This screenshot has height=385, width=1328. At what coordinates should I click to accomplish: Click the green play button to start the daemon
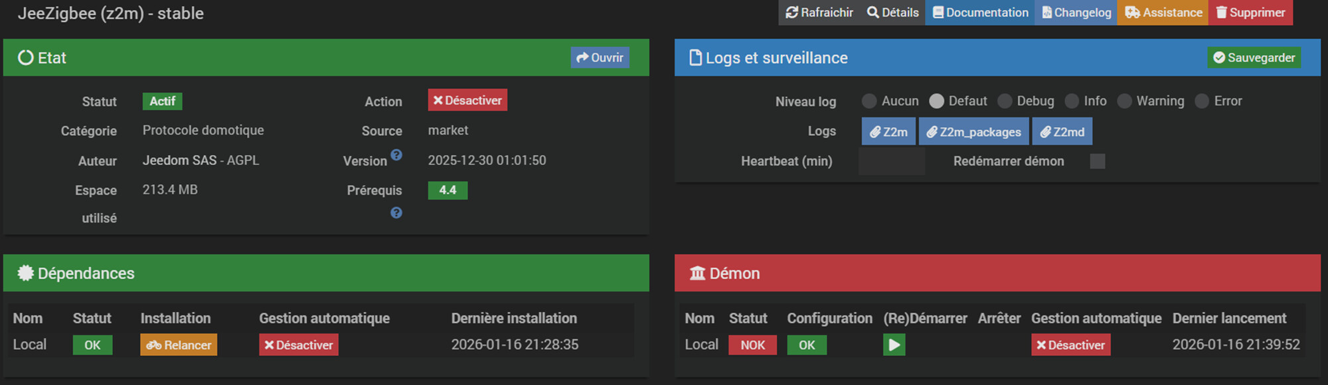point(894,345)
